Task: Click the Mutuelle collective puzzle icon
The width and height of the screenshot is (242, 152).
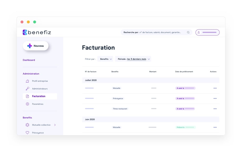Action: [x=27, y=125]
